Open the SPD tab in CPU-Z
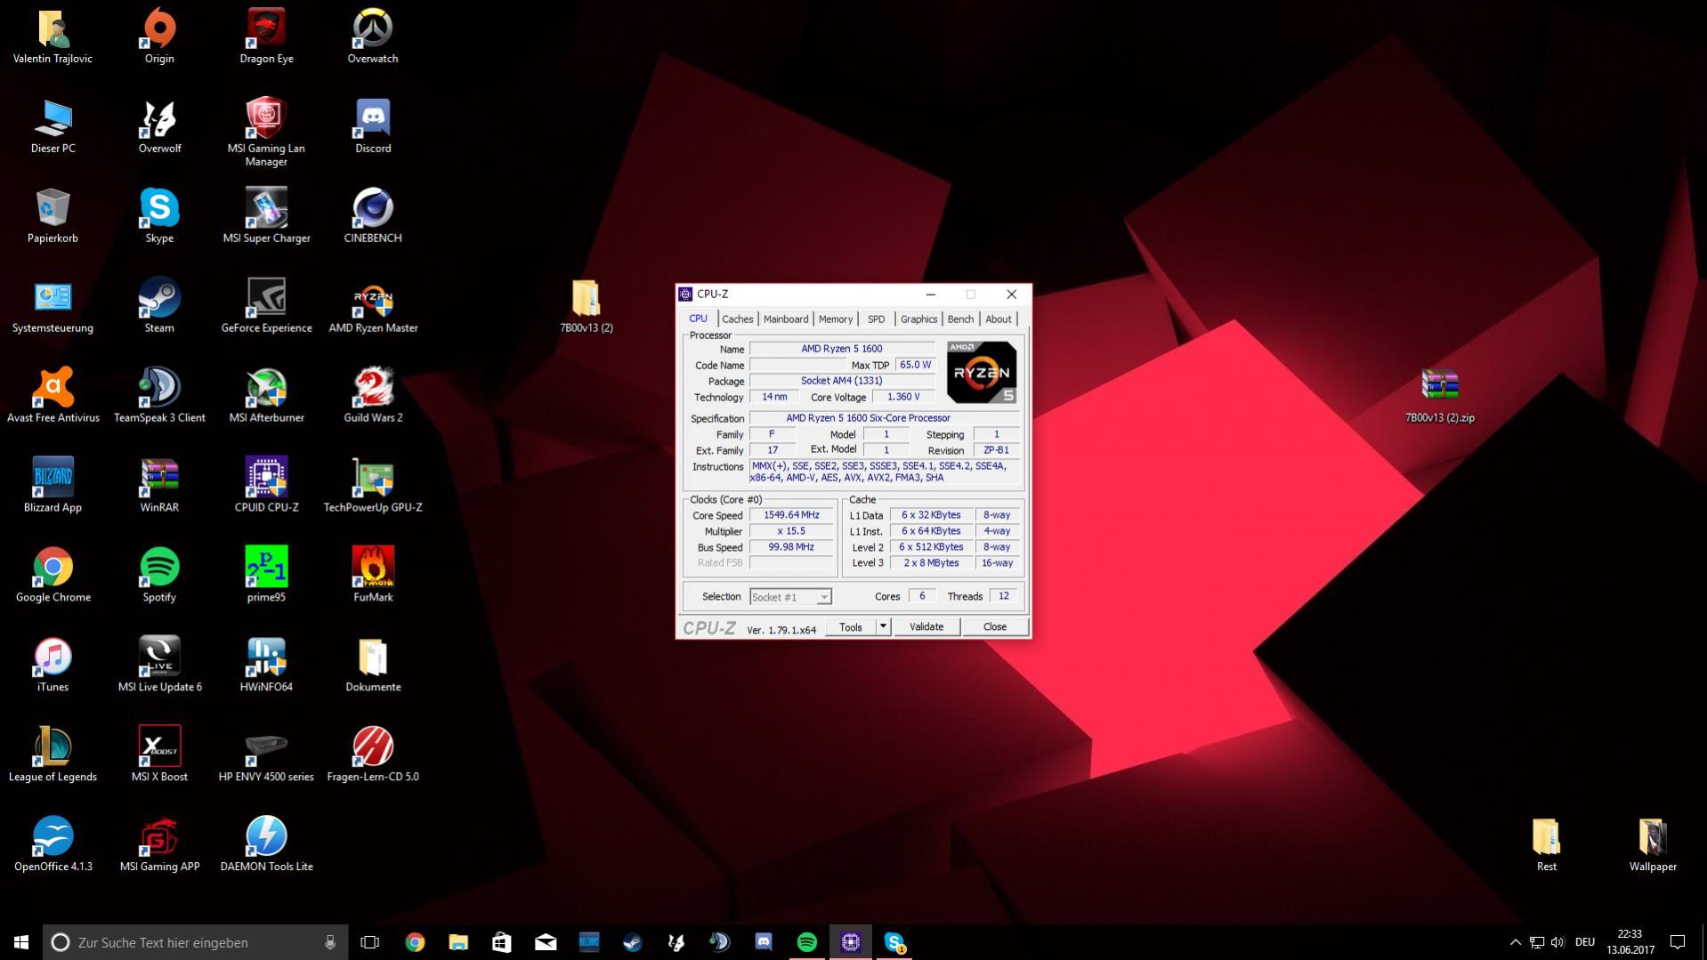This screenshot has width=1707, height=960. tap(877, 319)
